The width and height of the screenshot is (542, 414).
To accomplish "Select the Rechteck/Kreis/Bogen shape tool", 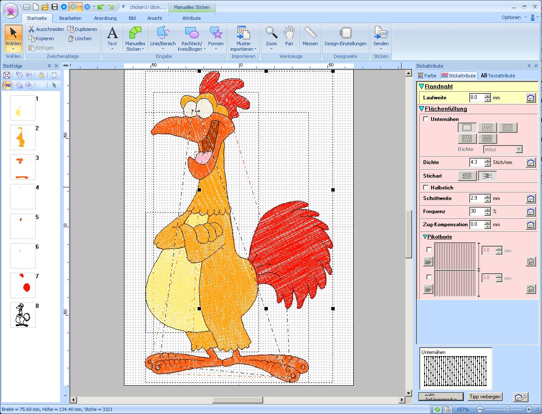I will tap(192, 38).
